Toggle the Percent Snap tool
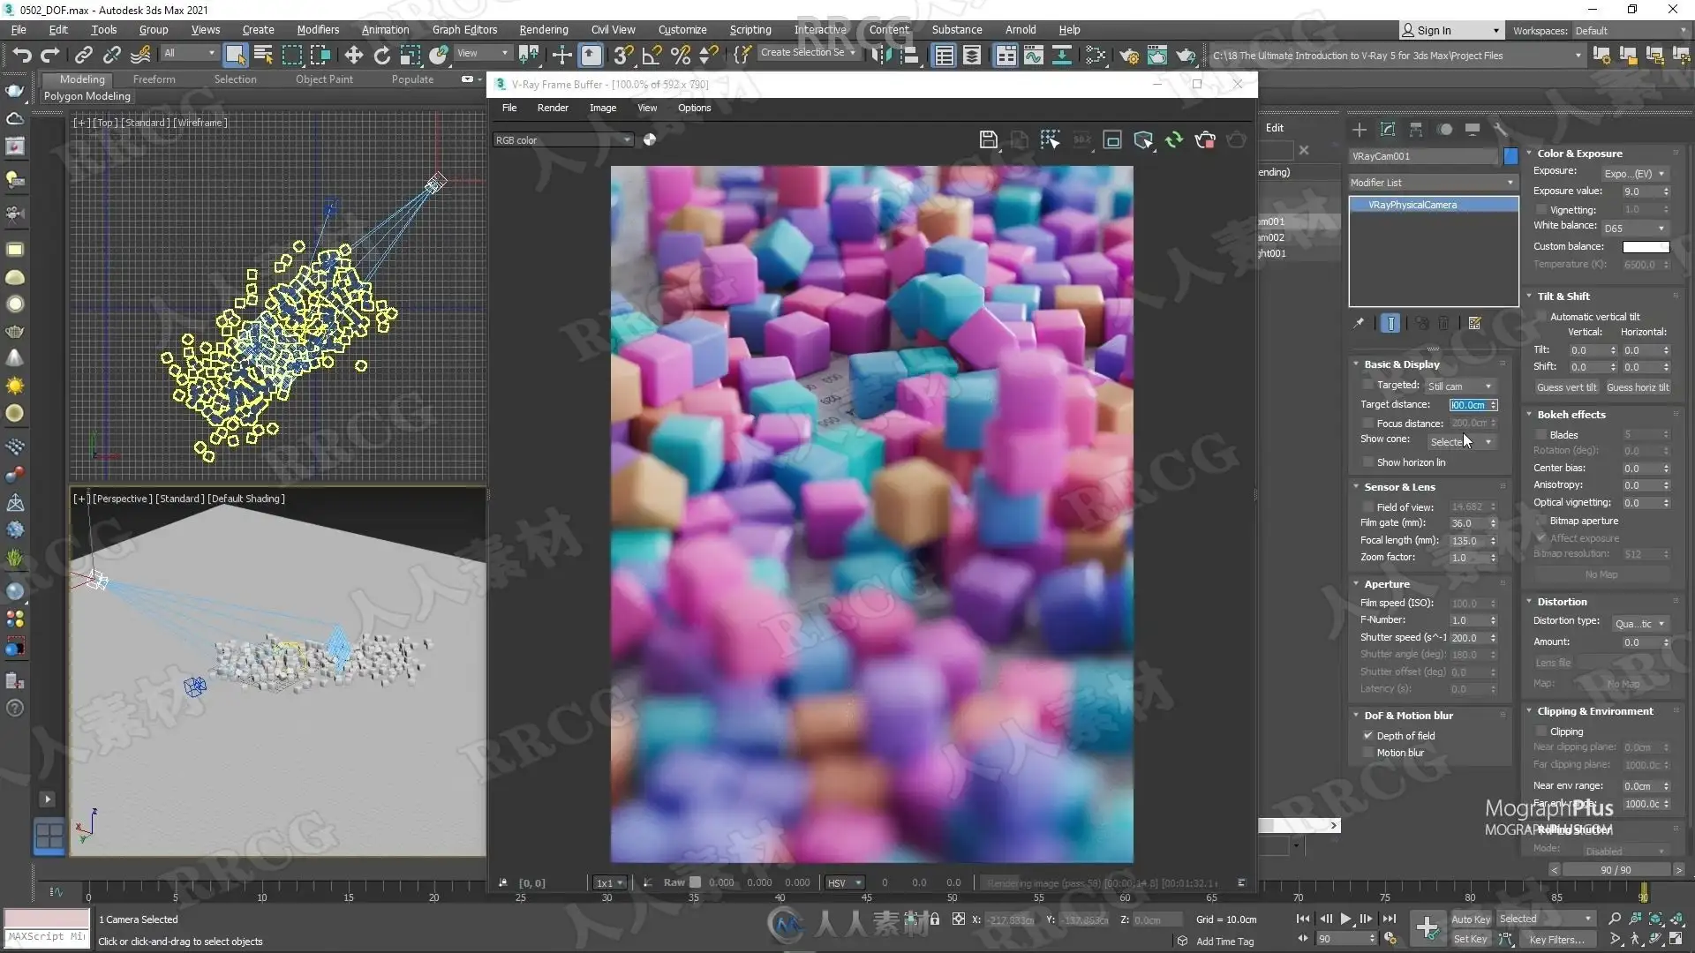 680,55
